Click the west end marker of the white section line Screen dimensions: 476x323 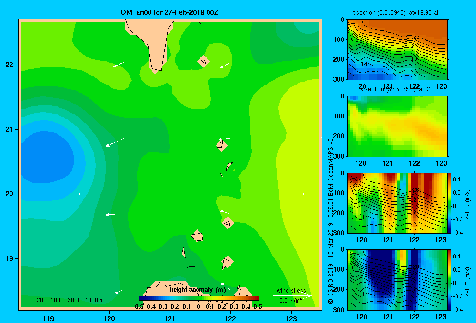coord(79,194)
